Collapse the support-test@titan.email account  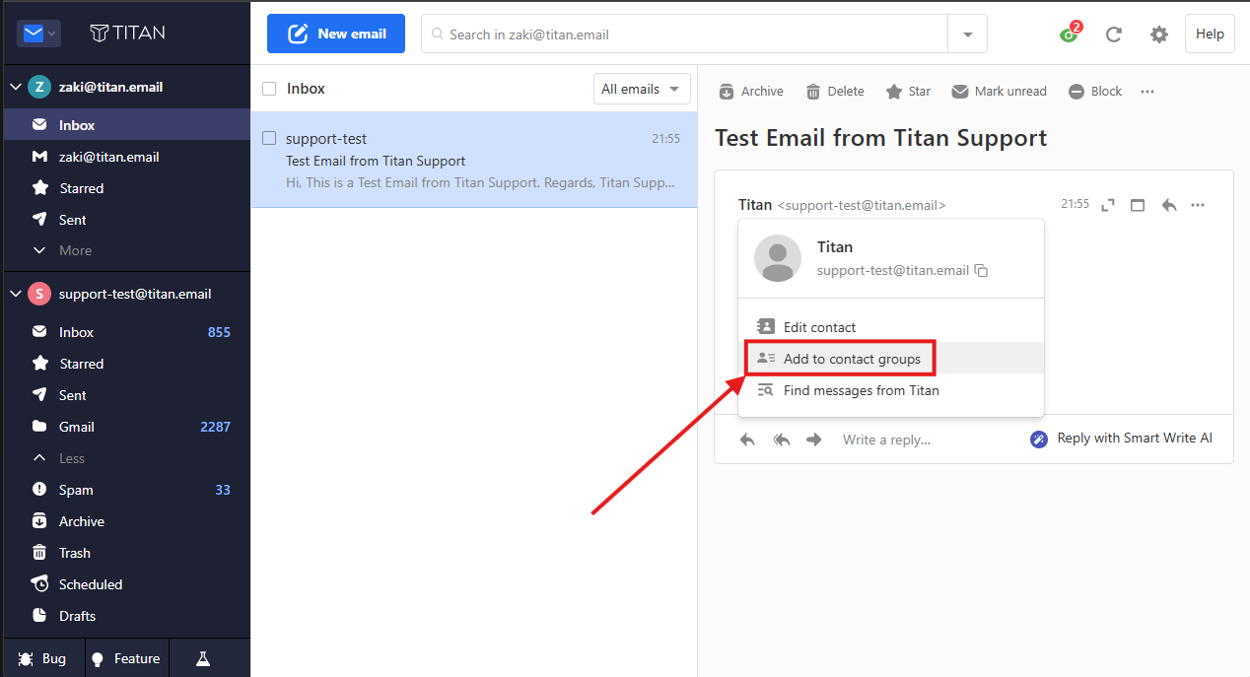(15, 294)
